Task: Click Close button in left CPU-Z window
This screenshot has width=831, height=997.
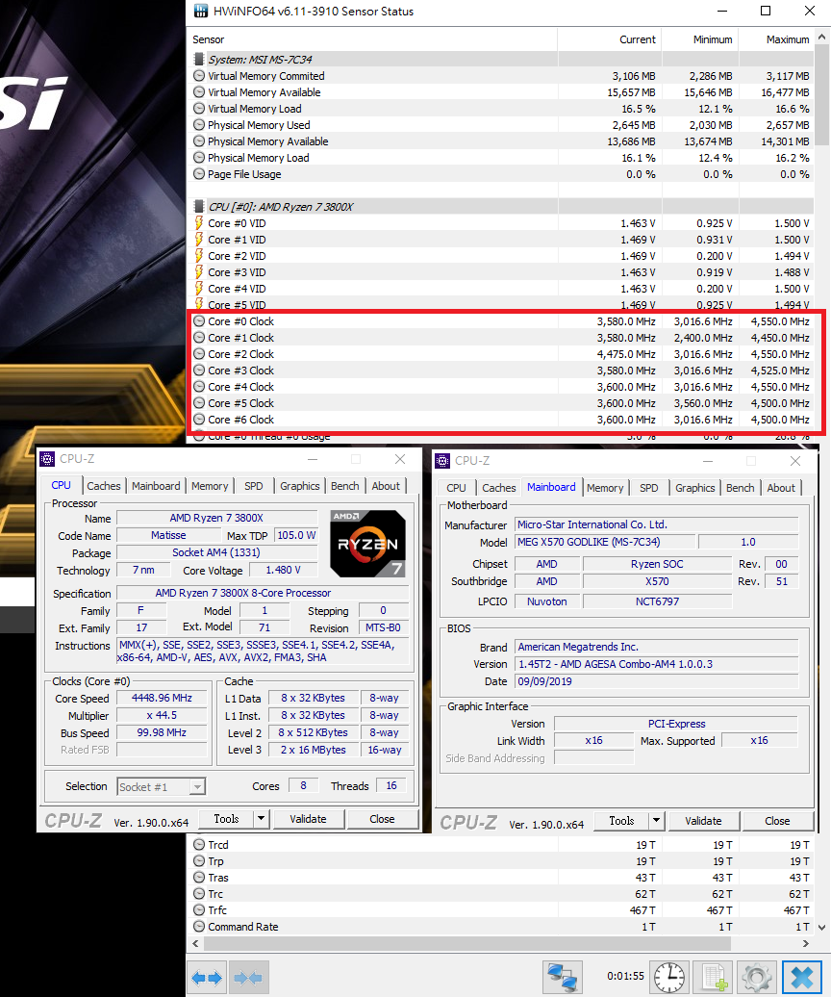Action: 382,819
